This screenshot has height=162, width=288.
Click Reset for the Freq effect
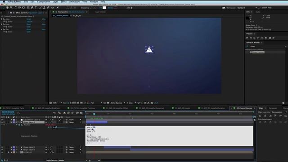tap(29, 24)
